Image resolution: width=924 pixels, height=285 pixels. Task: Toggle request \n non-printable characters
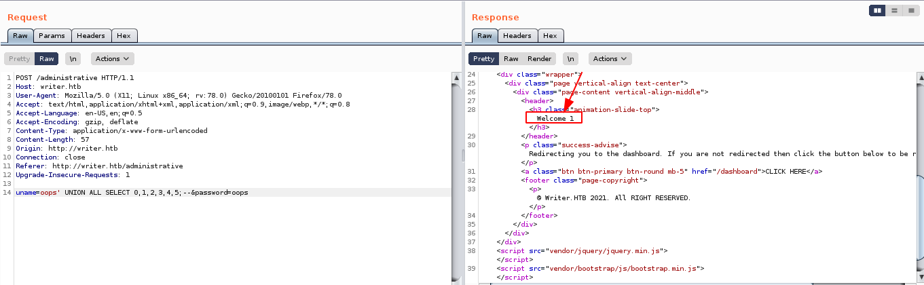point(73,59)
